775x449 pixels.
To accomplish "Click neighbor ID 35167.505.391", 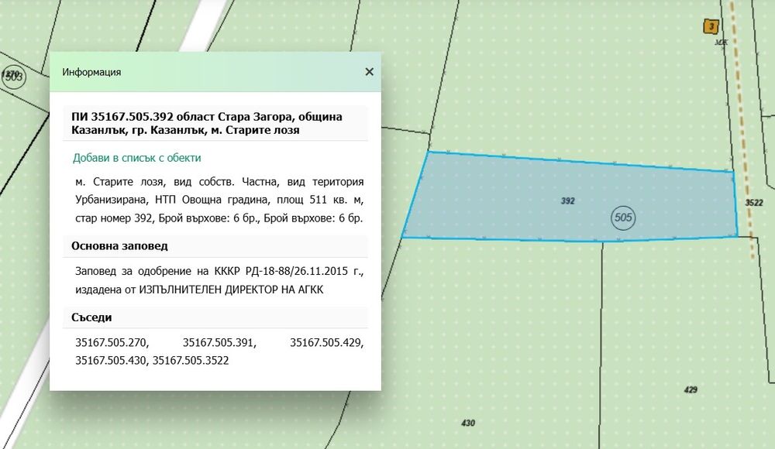I will click(219, 342).
